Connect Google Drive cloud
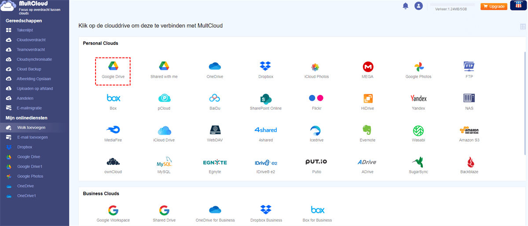 (113, 70)
